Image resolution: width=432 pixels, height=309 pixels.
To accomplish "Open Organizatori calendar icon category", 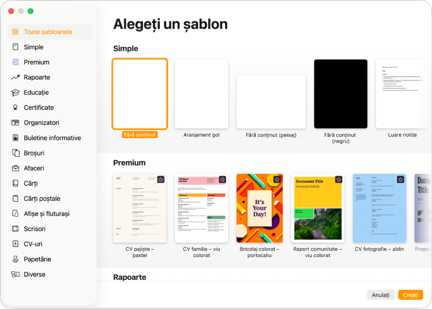I will [x=15, y=123].
